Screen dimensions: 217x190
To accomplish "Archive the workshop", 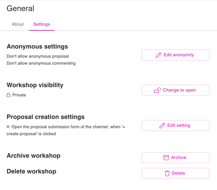I will (175, 158).
